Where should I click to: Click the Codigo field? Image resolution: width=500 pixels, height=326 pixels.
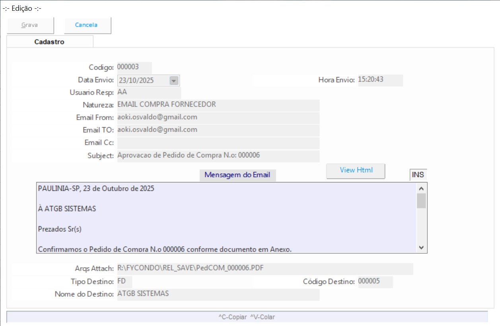coord(134,67)
